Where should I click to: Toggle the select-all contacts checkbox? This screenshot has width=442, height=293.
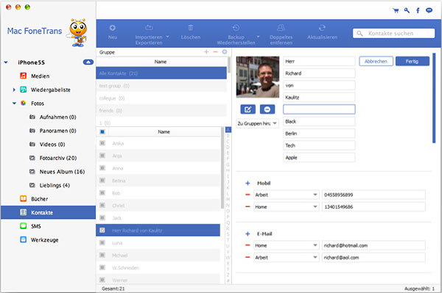[x=102, y=131]
